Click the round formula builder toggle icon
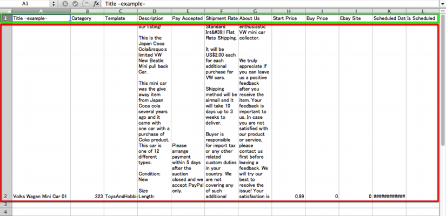The image size is (446, 216). pos(85,3)
